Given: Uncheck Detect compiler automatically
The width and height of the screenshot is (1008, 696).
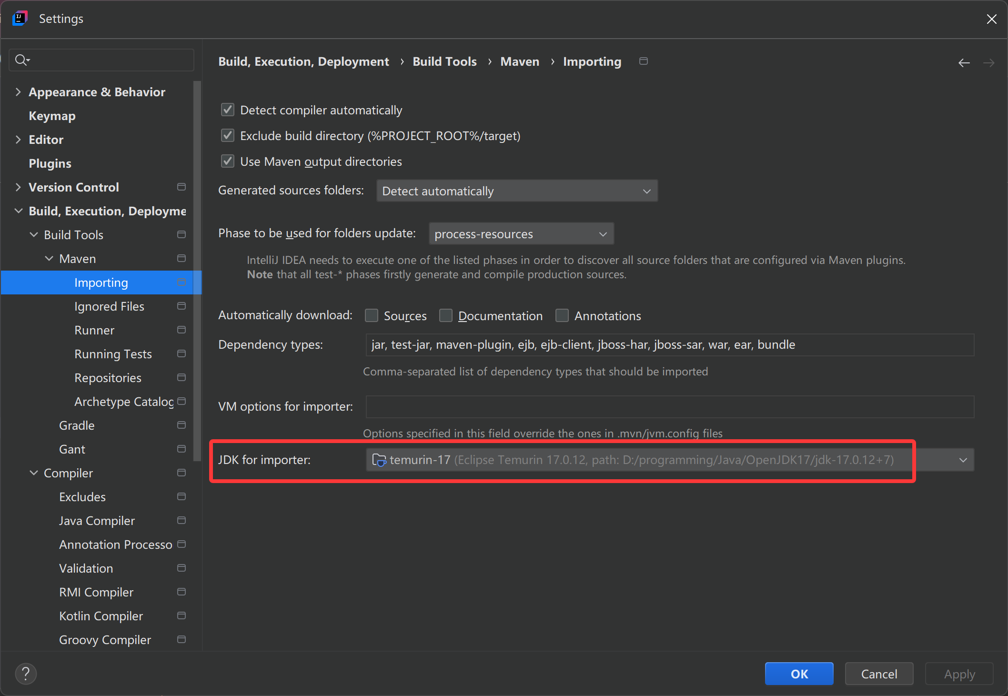Looking at the screenshot, I should pos(228,110).
